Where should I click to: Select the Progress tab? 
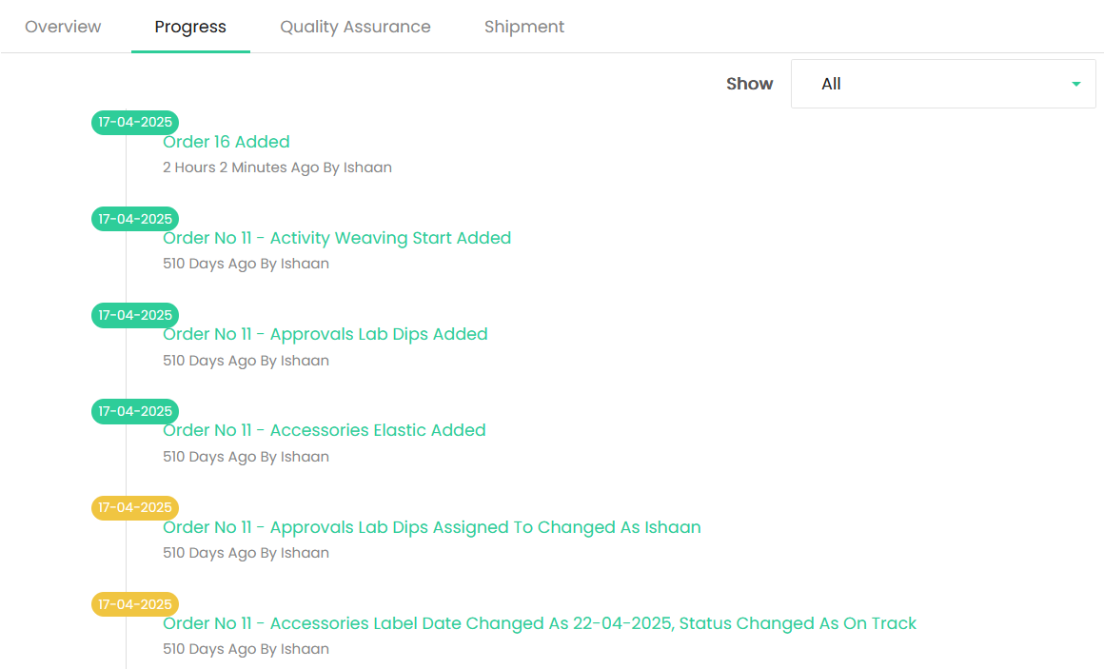tap(190, 27)
